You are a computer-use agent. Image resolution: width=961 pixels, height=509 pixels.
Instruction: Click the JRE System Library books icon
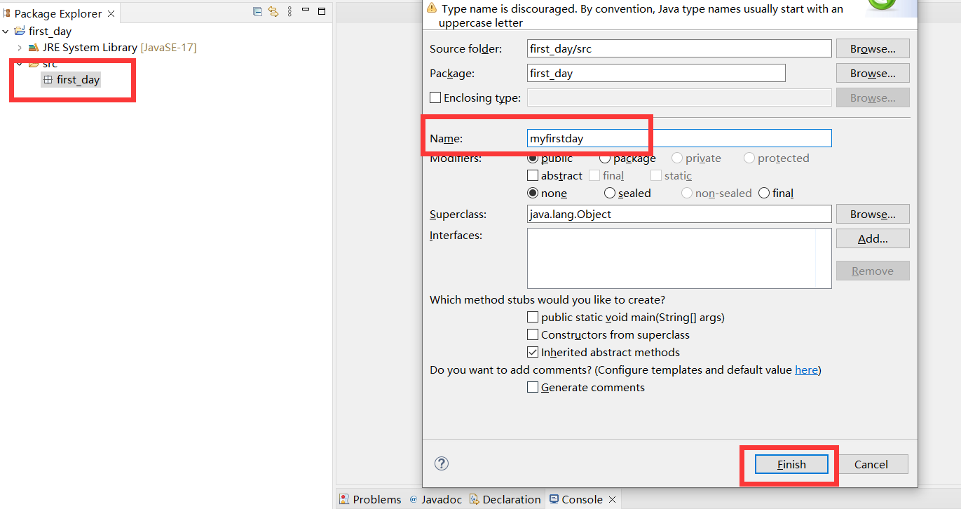pos(34,48)
